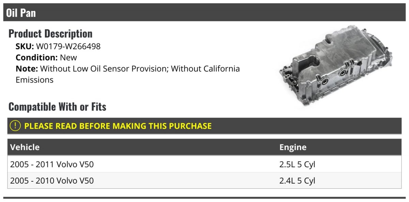
Task: Click the Note label
Action: click(x=27, y=69)
